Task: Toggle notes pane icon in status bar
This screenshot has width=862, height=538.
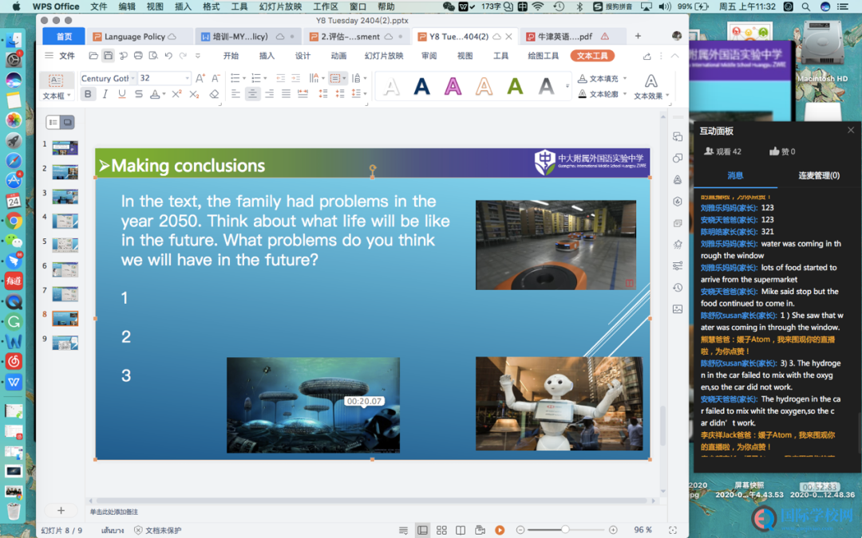Action: (x=404, y=530)
